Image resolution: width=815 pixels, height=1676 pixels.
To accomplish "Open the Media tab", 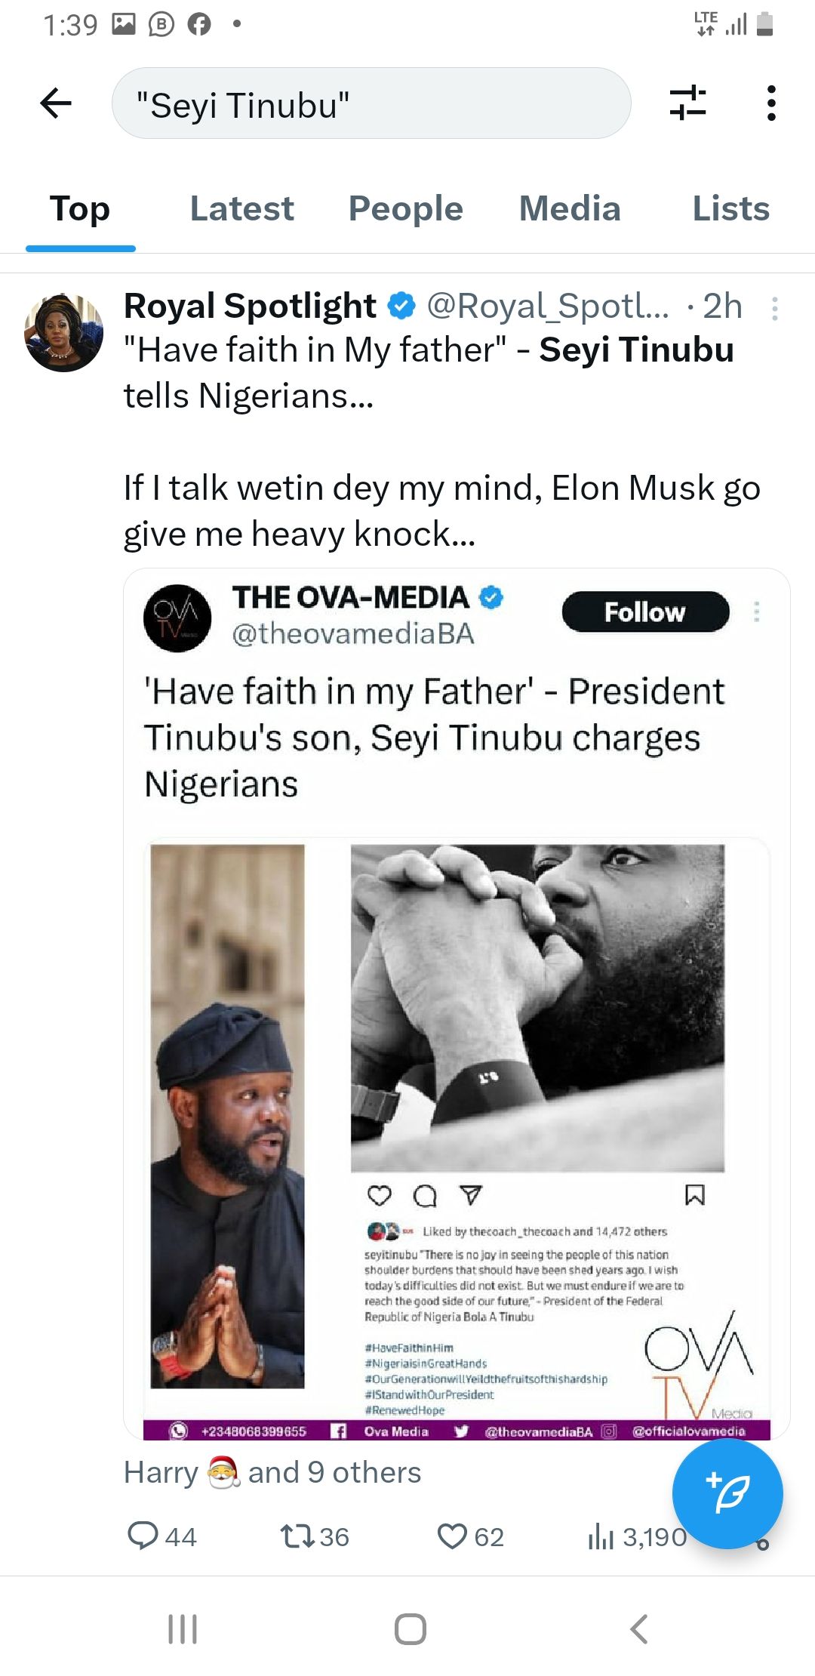I will coord(570,208).
